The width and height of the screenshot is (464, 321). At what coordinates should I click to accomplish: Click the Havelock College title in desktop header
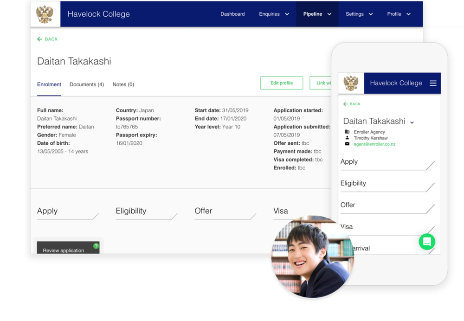coord(98,14)
